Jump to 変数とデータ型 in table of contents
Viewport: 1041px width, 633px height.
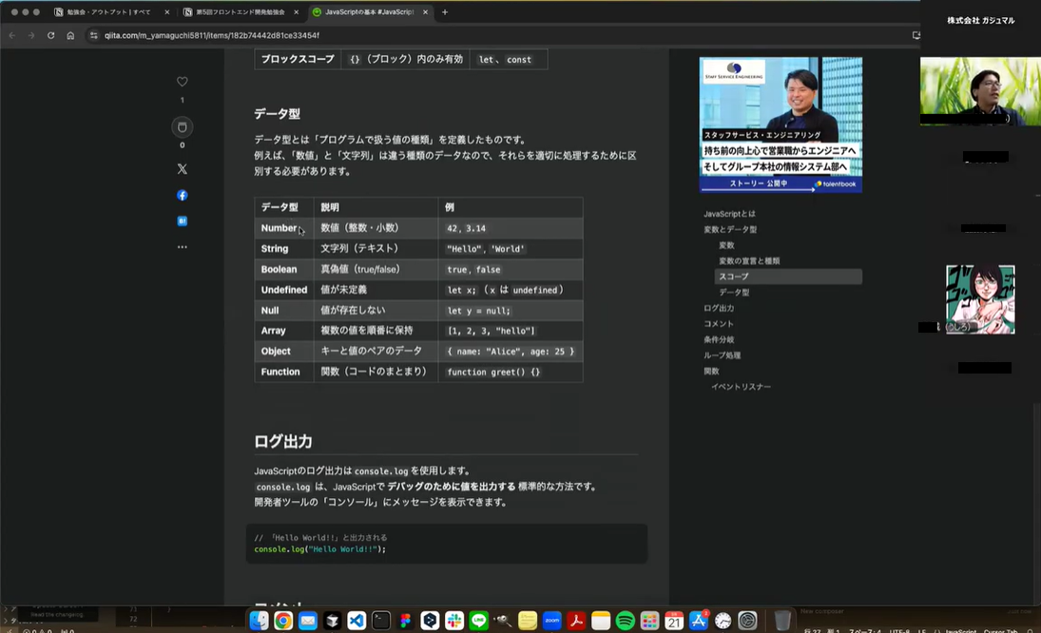coord(730,230)
